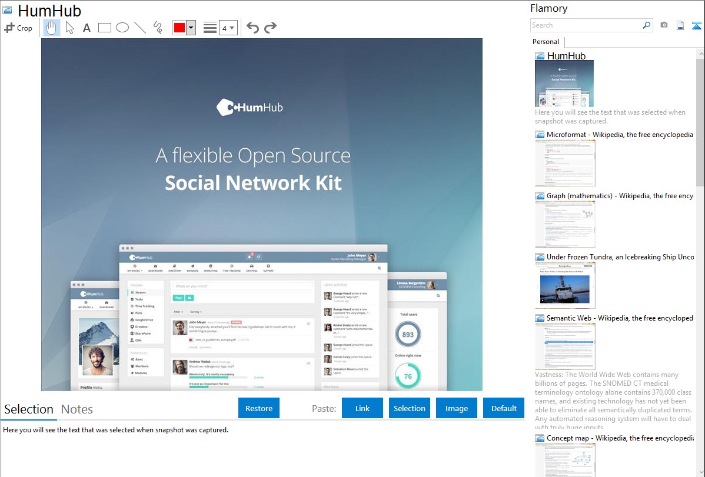Screen dimensions: 705x477
Task: Click the HumHub title in snapshot list
Action: [x=566, y=56]
